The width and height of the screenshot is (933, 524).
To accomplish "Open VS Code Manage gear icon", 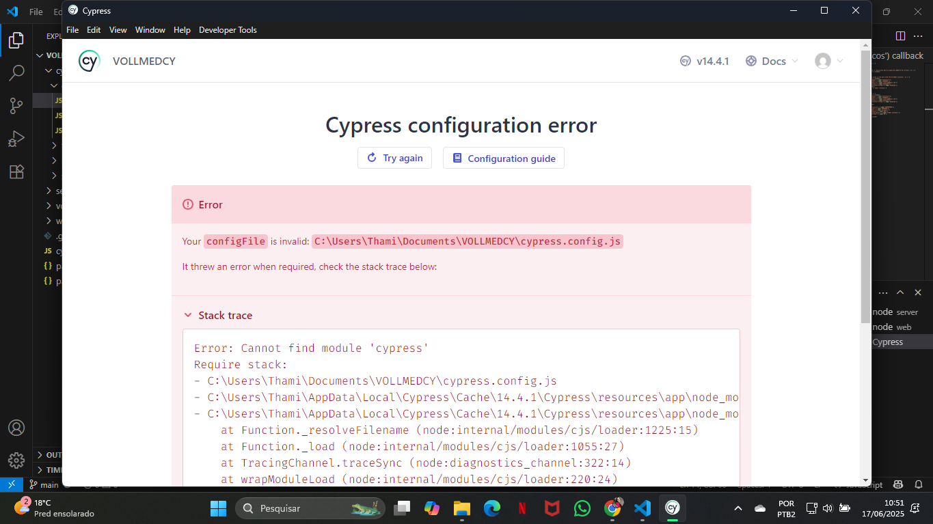I will coord(16,460).
